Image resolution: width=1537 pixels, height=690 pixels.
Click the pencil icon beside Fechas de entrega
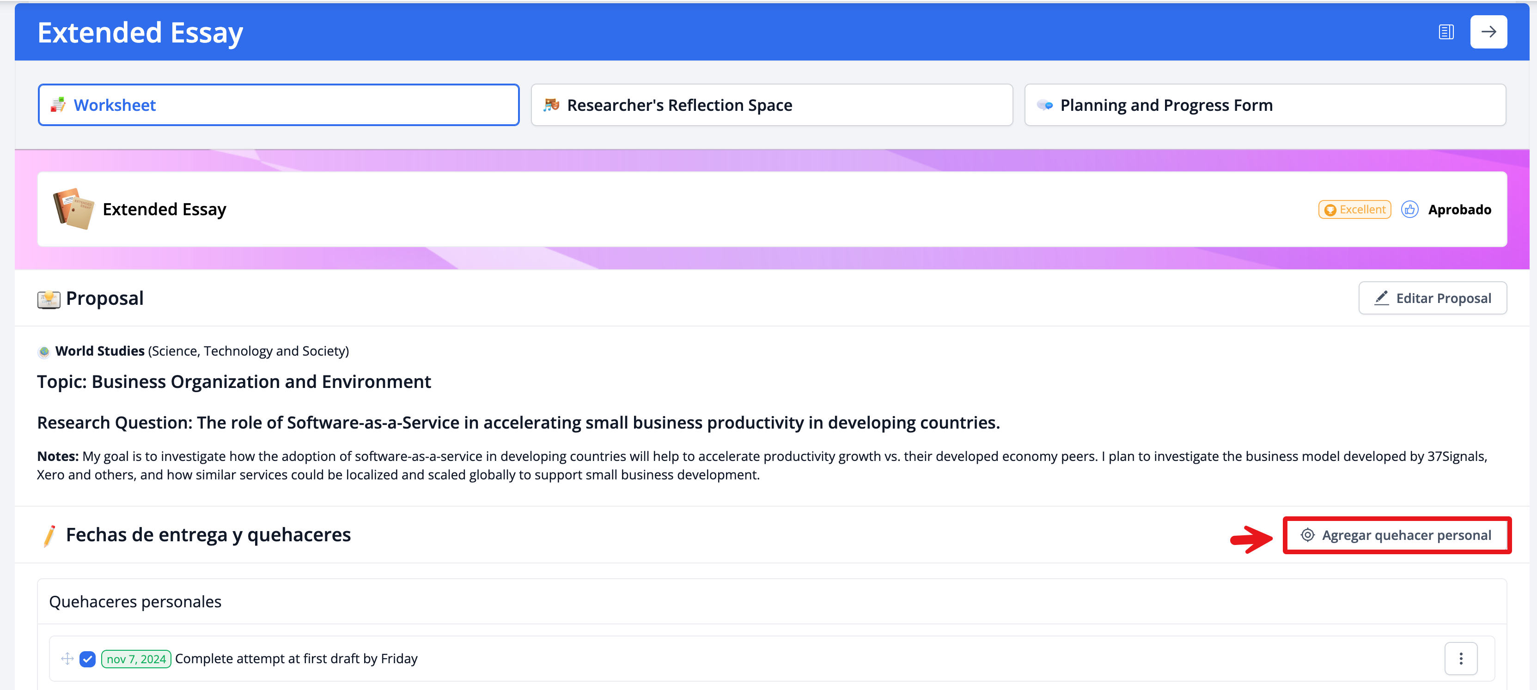(x=49, y=535)
